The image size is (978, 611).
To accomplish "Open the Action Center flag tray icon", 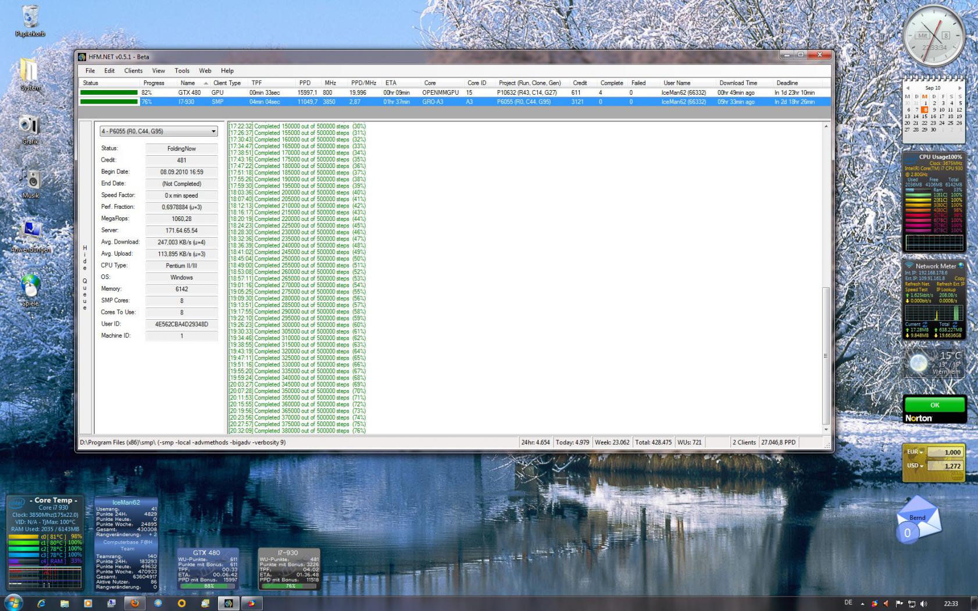I will coord(899,603).
